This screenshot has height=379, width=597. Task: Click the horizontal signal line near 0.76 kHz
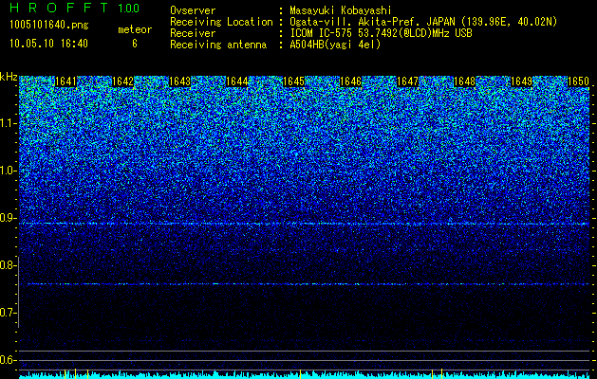305,284
